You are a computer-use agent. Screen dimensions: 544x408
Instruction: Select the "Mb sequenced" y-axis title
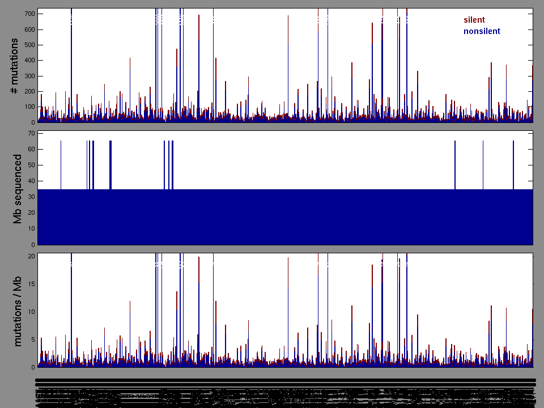click(x=18, y=189)
